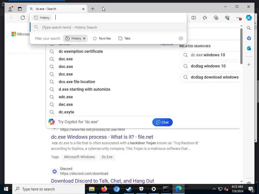Open Command Prompt from taskbar
Image resolution: width=259 pixels, height=194 pixels.
pos(166,189)
